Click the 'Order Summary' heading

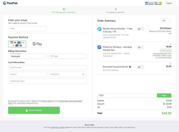coord(106,21)
